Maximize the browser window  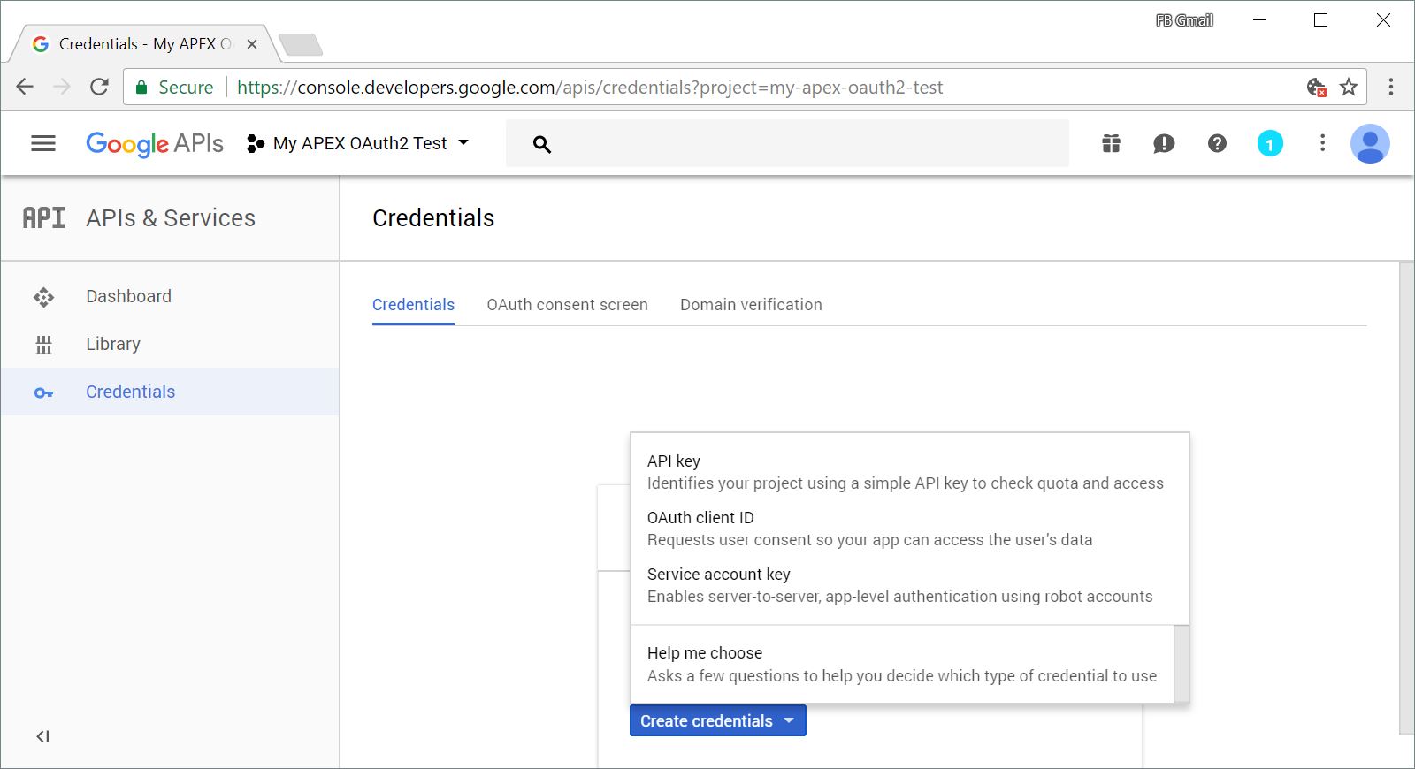point(1321,20)
